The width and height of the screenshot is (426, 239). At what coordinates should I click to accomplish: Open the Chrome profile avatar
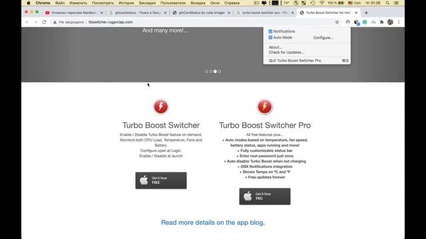391,22
